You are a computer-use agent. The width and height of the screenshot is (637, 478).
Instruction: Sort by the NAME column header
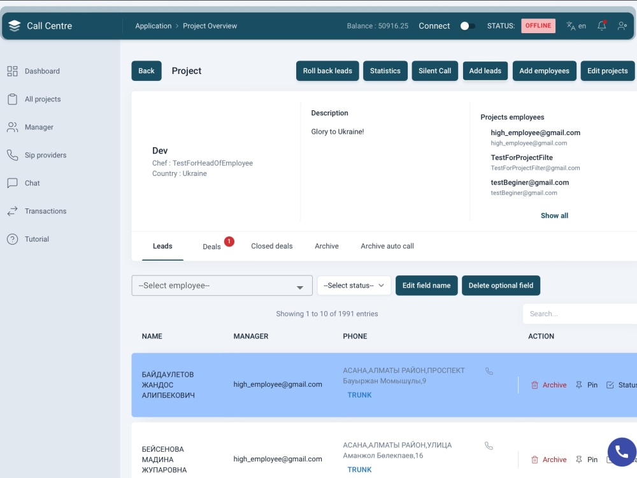[152, 336]
